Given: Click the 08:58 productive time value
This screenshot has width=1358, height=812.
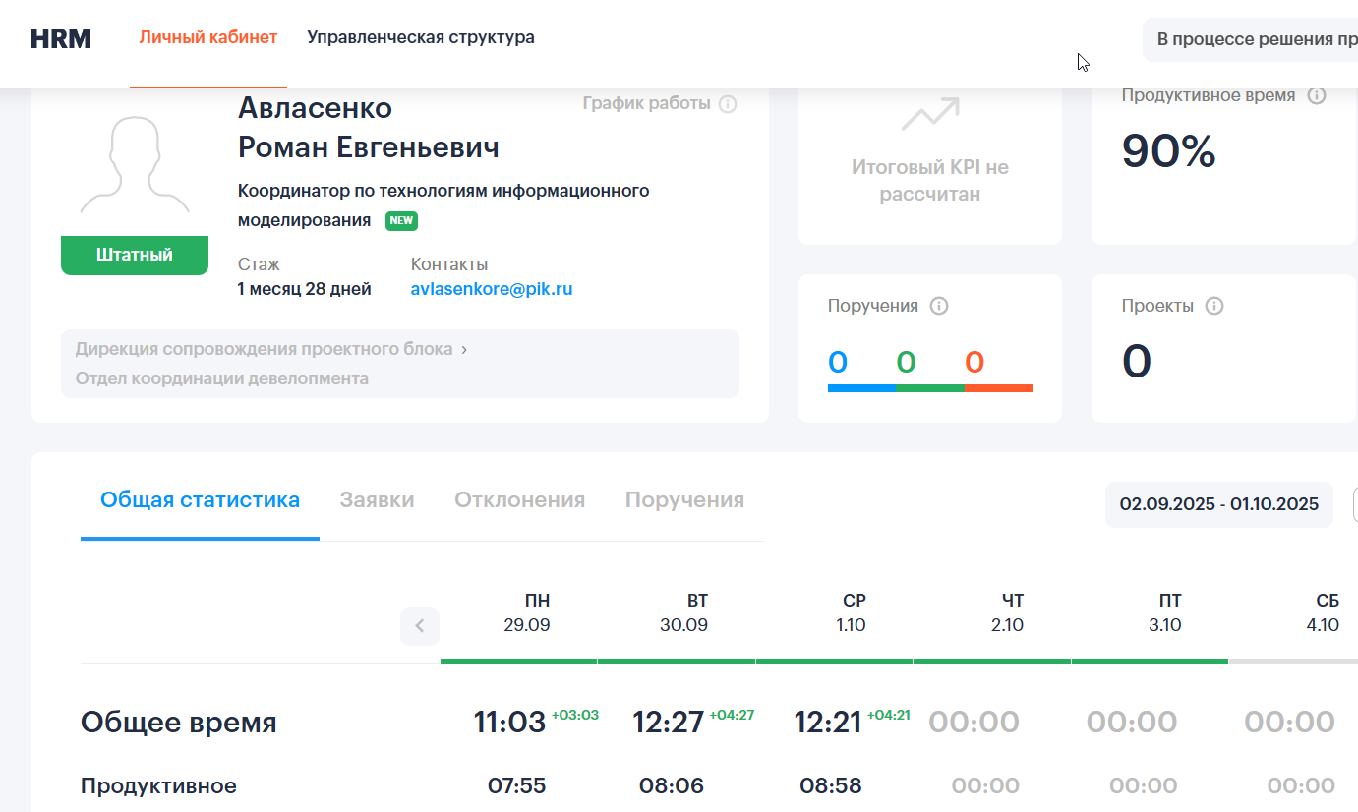Looking at the screenshot, I should tap(831, 786).
